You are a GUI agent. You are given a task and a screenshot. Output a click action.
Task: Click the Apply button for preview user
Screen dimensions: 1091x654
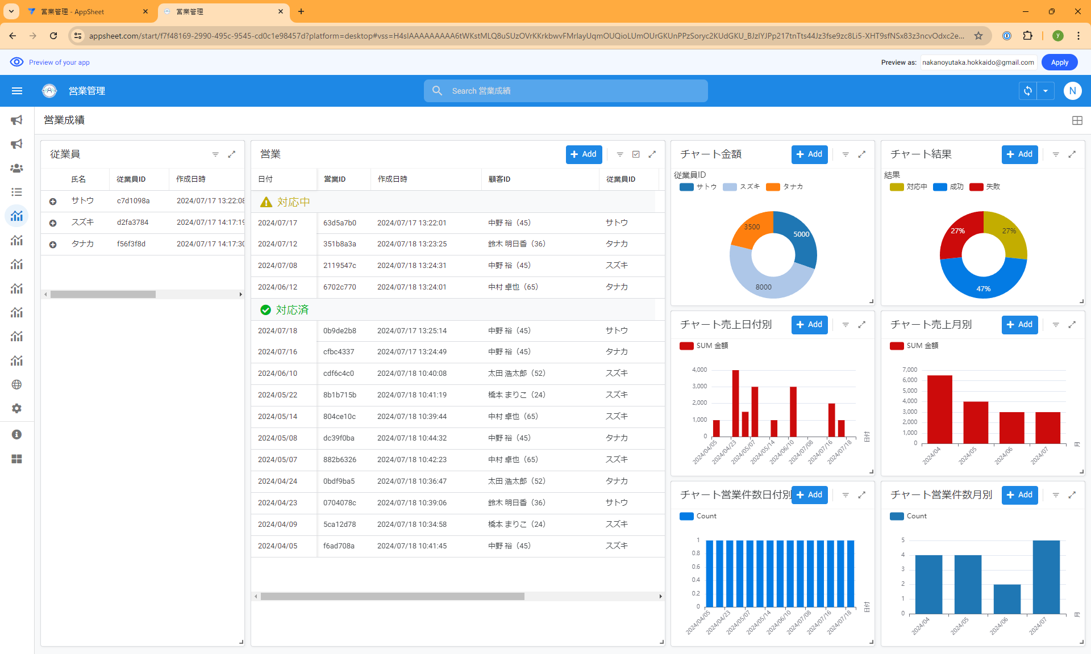pyautogui.click(x=1059, y=62)
